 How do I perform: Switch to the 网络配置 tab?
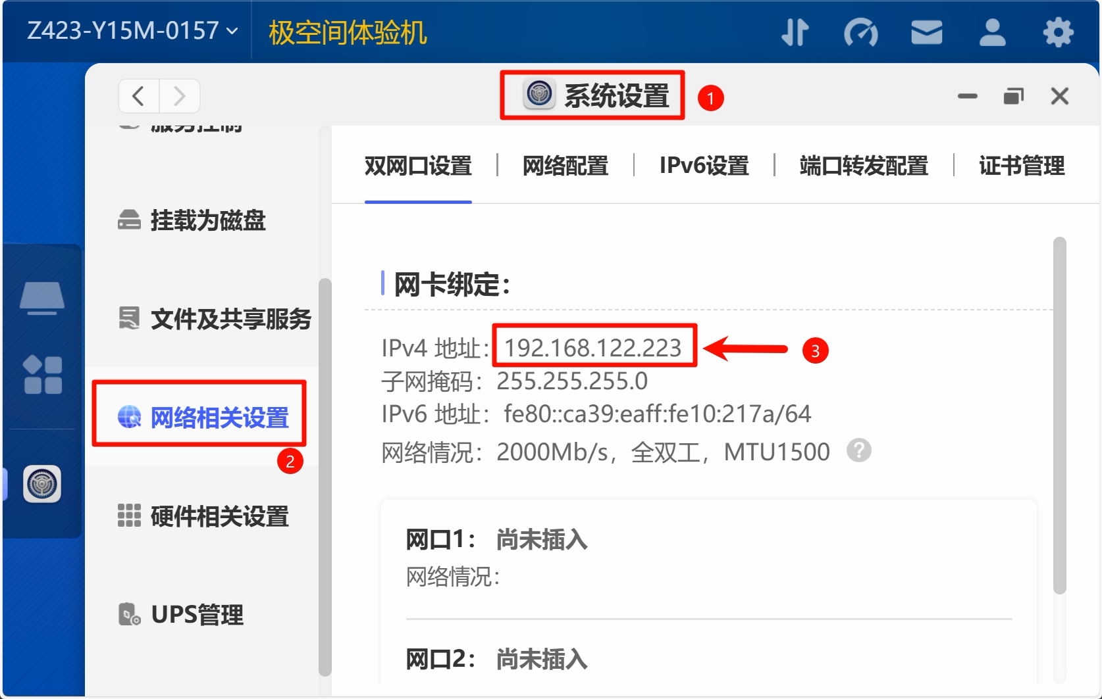click(565, 166)
